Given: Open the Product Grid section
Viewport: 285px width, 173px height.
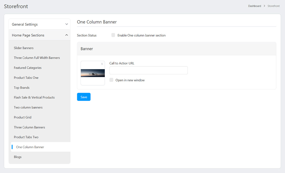Looking at the screenshot, I should pyautogui.click(x=23, y=117).
